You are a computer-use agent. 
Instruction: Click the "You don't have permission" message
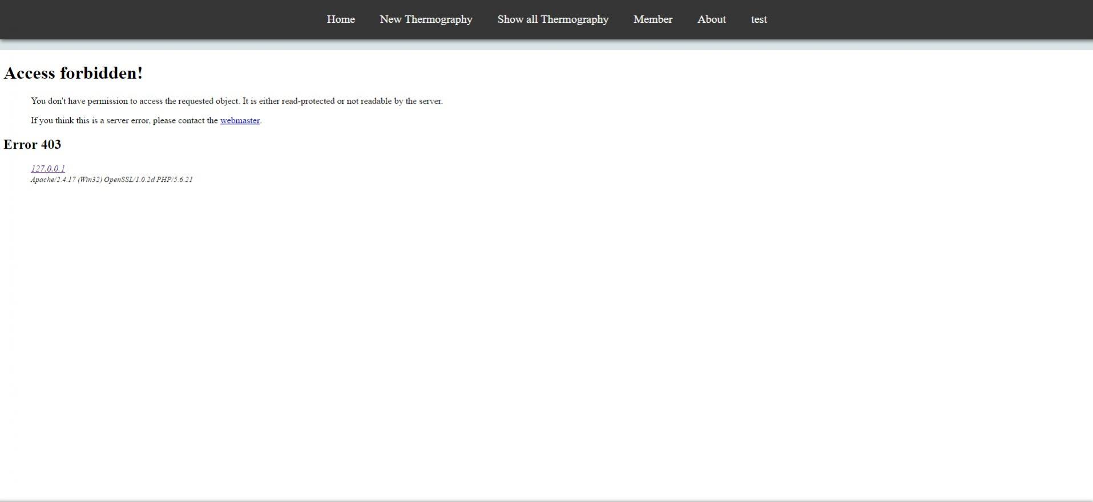(x=237, y=101)
